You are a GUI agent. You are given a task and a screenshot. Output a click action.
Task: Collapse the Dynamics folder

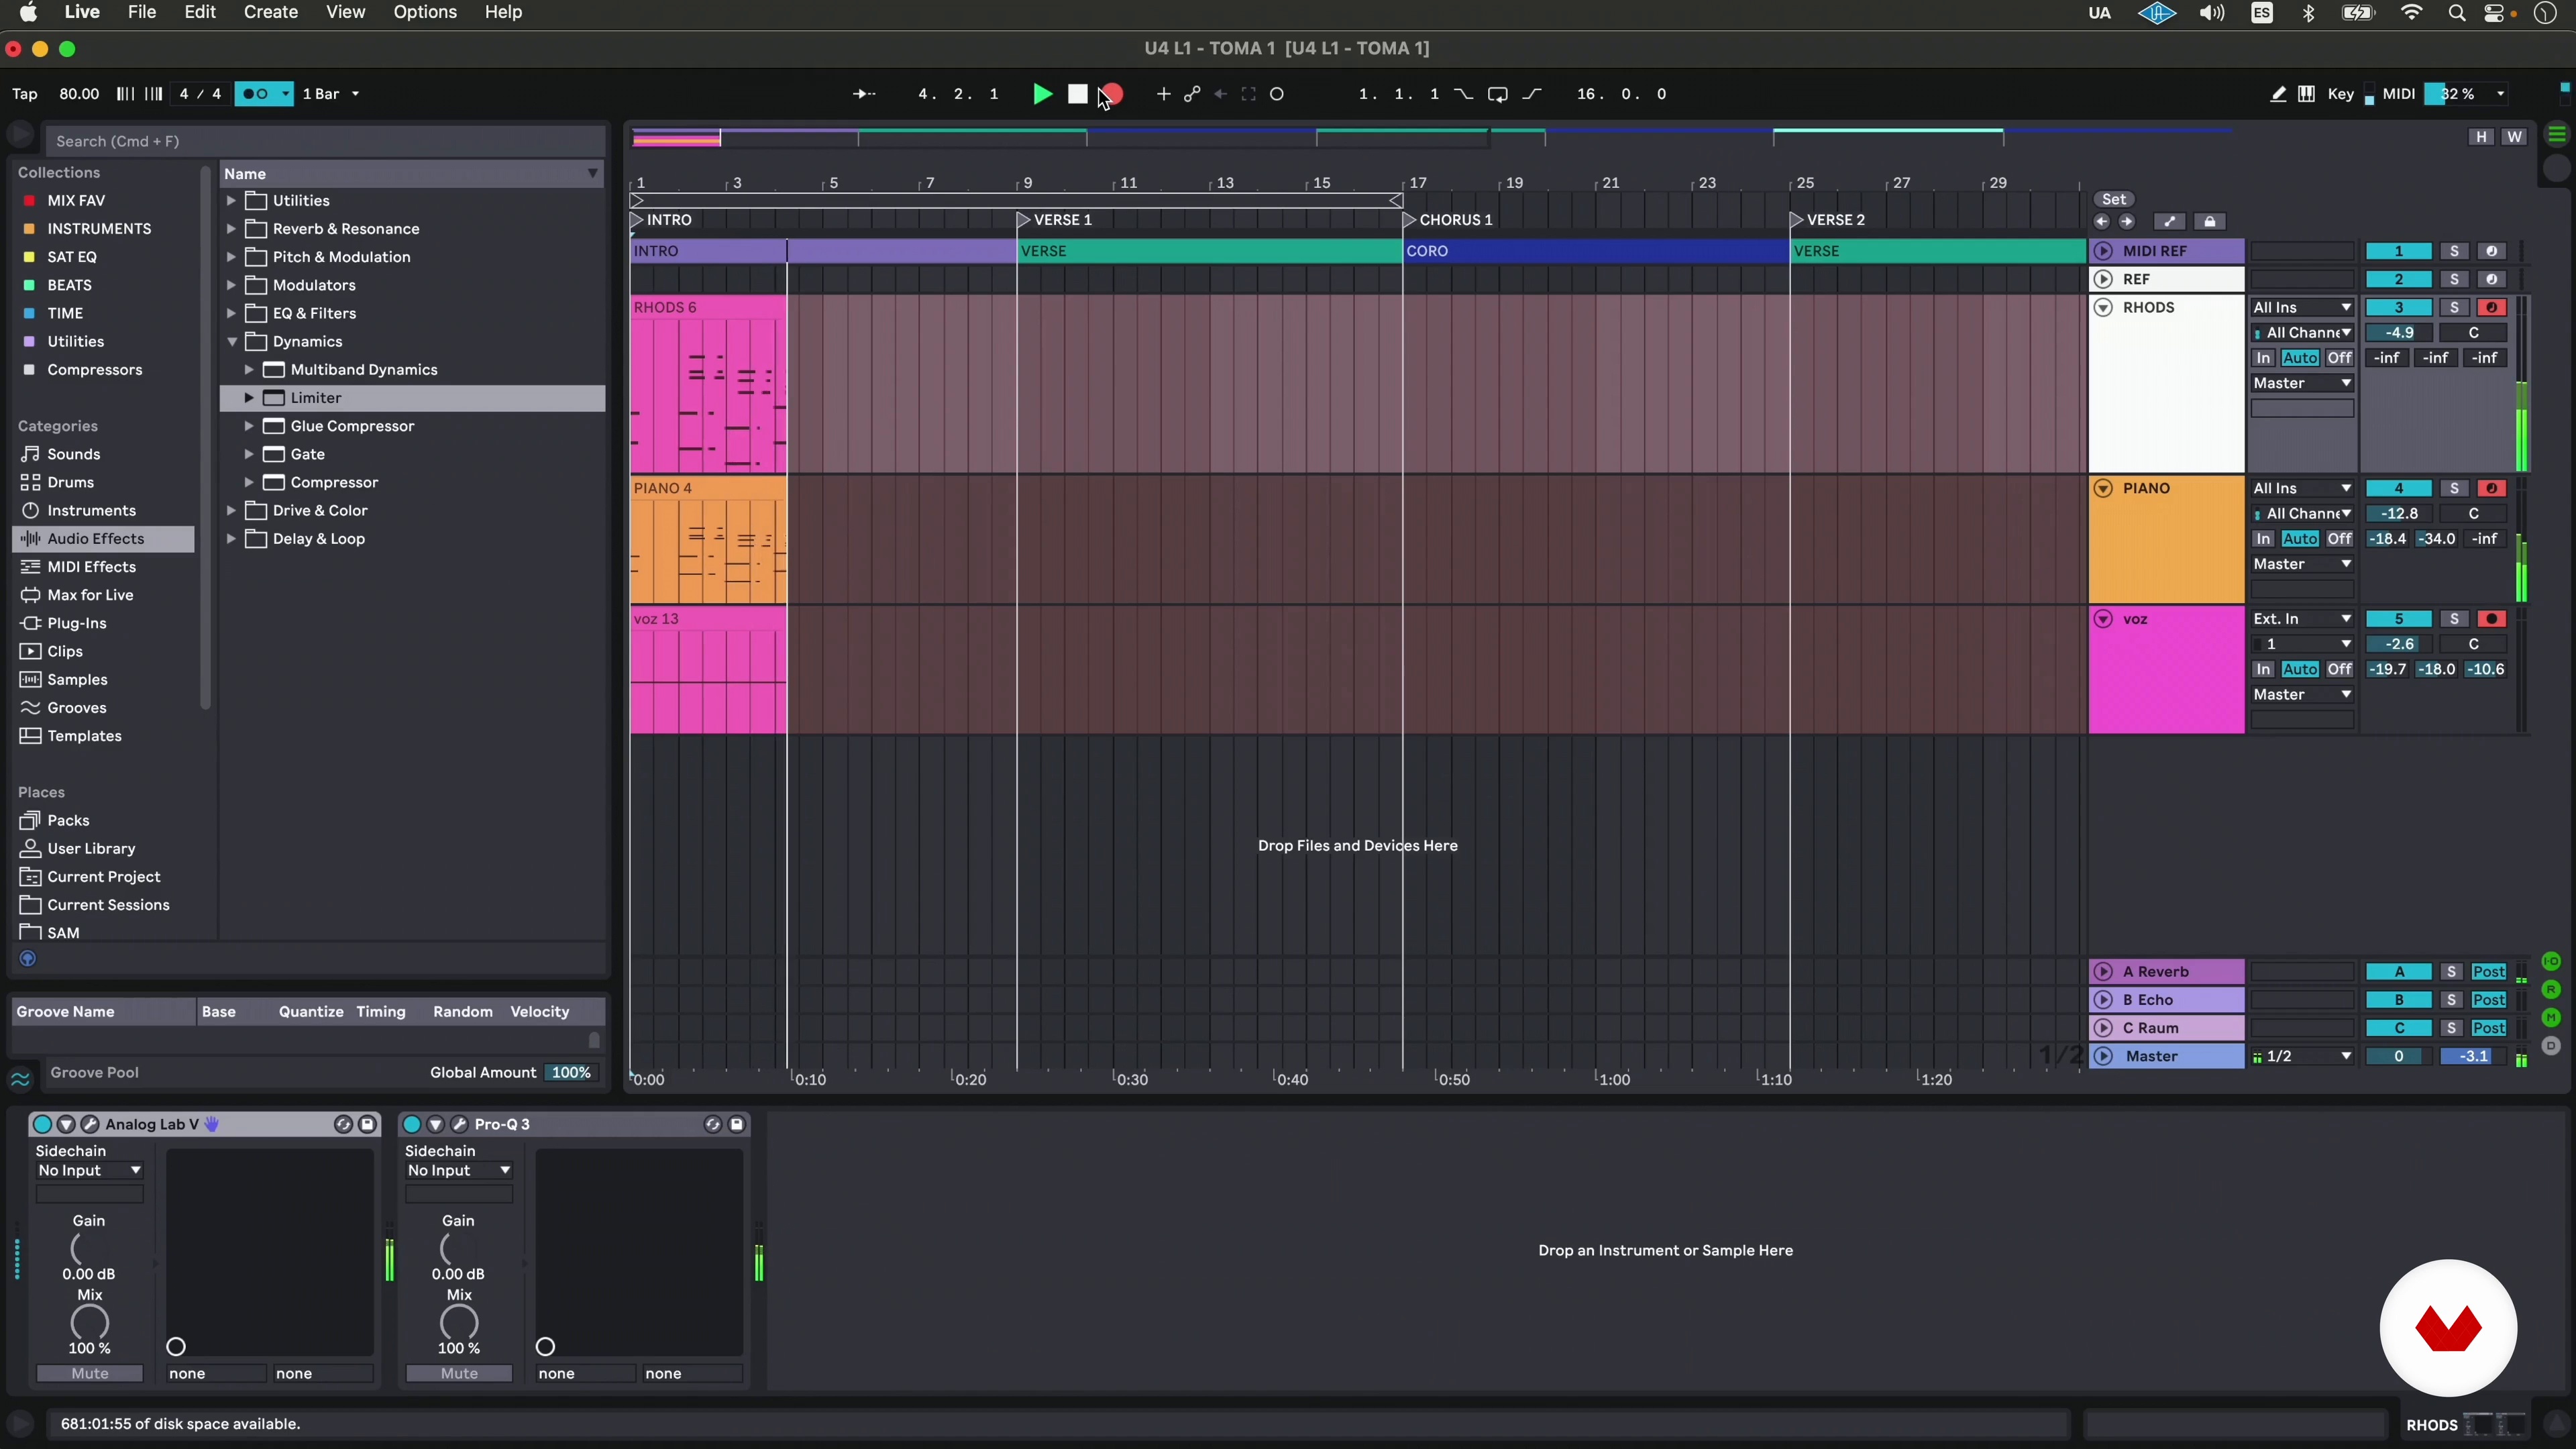pyautogui.click(x=232, y=342)
